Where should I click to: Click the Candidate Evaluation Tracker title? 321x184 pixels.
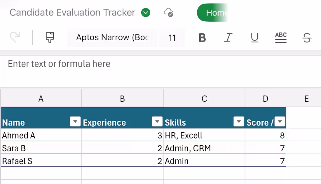[x=72, y=13]
